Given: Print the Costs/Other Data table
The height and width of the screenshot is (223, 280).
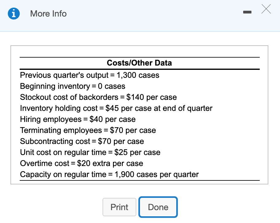Looking at the screenshot, I should (x=119, y=207).
